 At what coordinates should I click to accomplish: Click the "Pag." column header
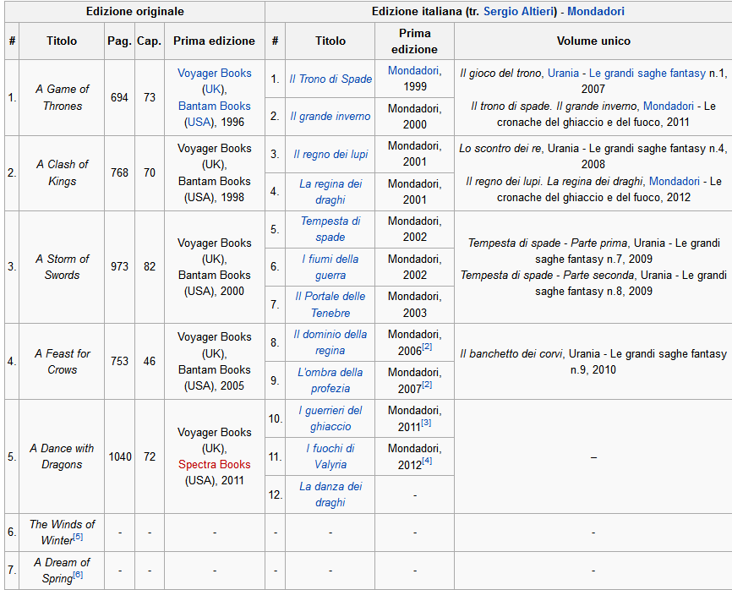coord(119,41)
